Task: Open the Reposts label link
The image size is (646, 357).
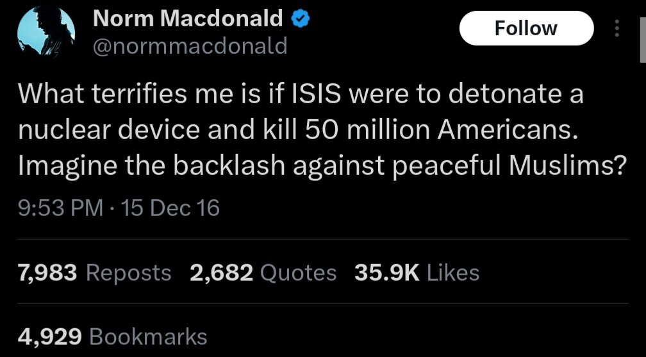Action: (x=128, y=272)
